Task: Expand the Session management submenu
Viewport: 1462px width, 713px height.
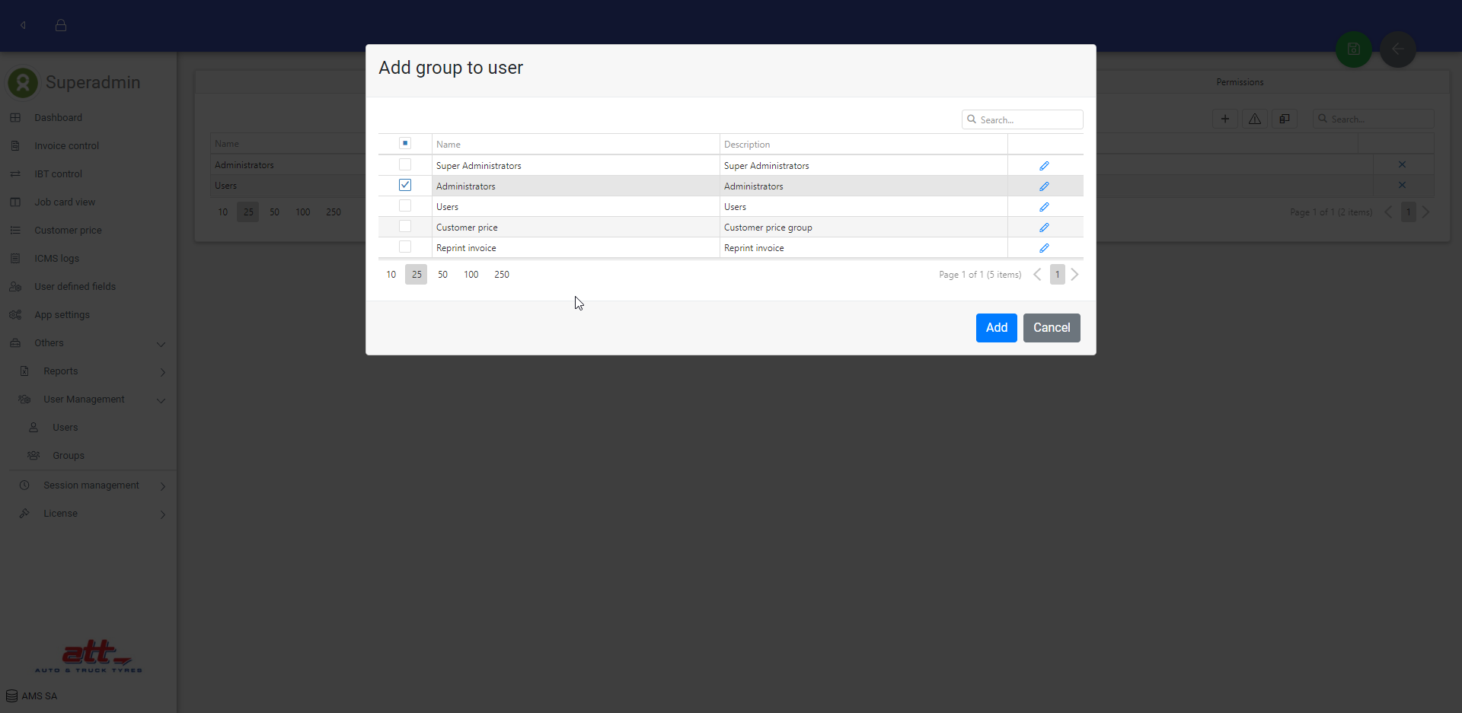Action: [x=162, y=486]
